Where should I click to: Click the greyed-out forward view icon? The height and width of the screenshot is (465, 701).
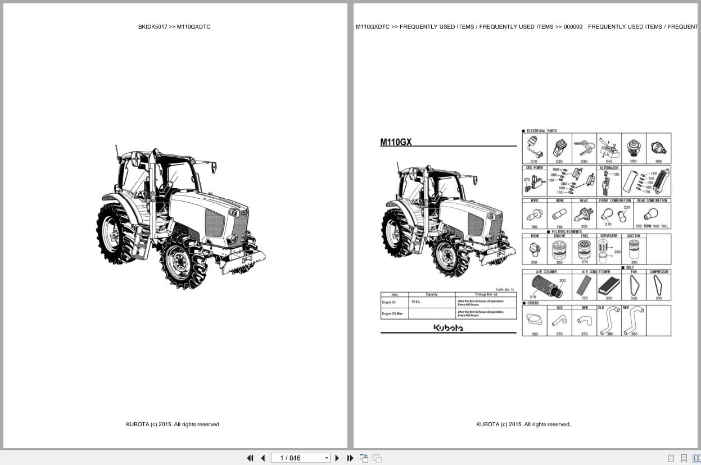[377, 458]
